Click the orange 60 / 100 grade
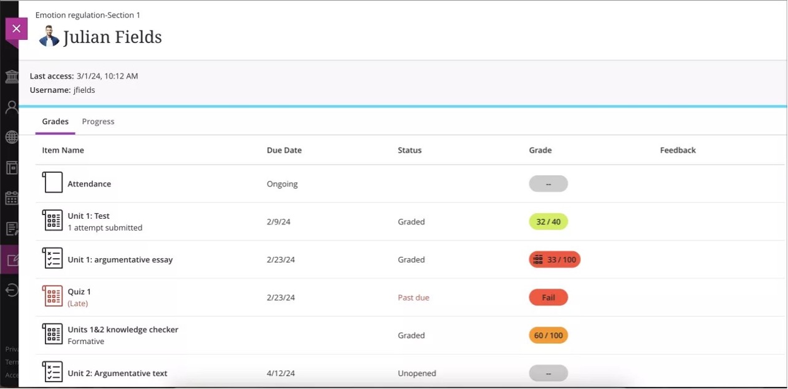Image resolution: width=788 pixels, height=389 pixels. (x=548, y=335)
